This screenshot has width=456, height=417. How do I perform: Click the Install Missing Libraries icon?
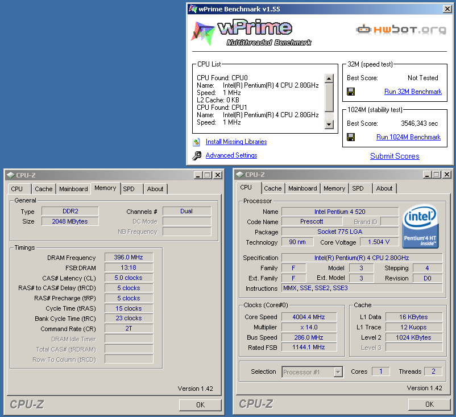197,142
